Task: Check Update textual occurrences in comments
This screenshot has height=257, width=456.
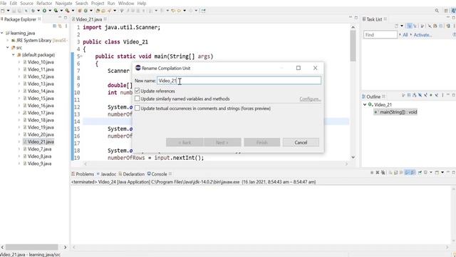Action: [138, 108]
